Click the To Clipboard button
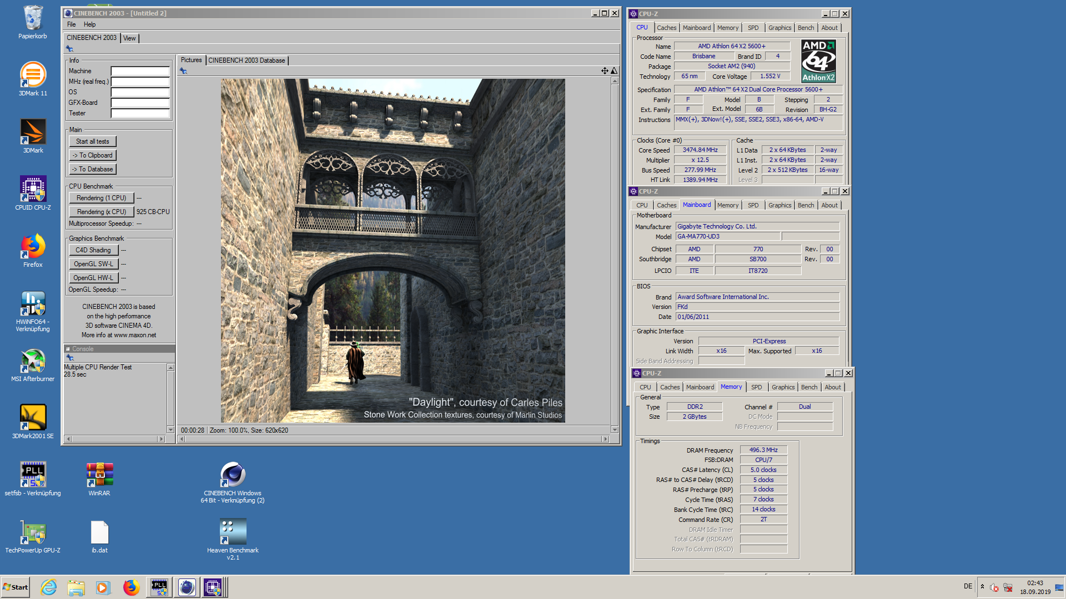The height and width of the screenshot is (599, 1066). [x=93, y=155]
